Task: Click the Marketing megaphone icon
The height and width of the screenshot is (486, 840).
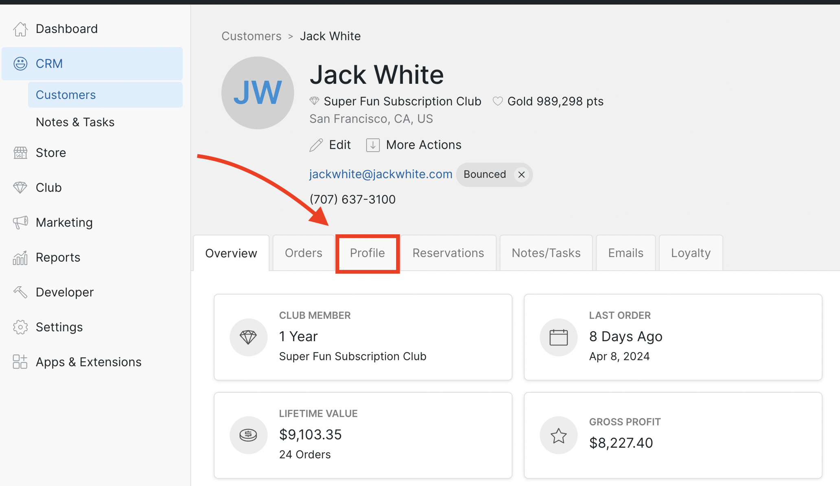Action: (20, 222)
